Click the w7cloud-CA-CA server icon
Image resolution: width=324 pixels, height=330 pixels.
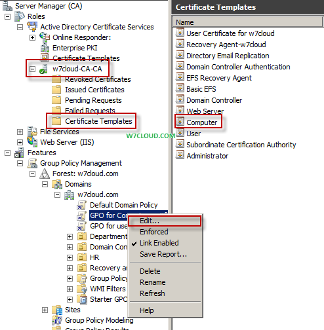tap(43, 69)
